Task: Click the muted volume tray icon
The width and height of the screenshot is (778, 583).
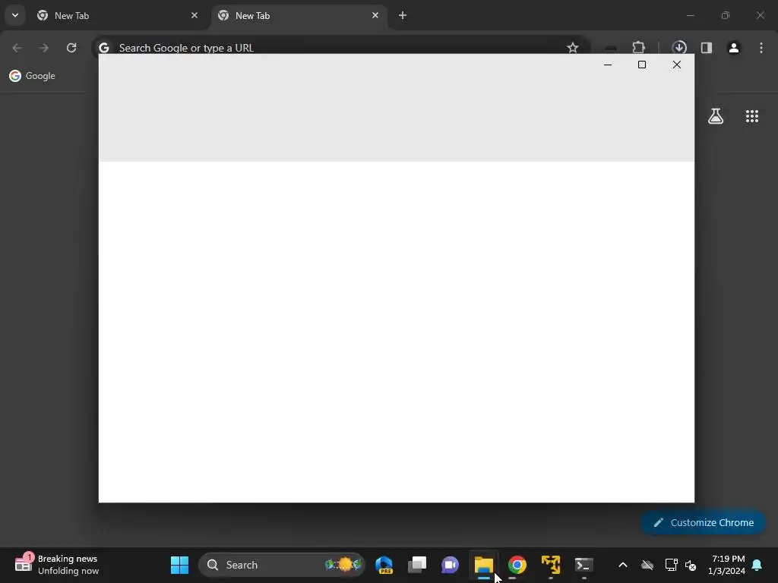Action: pyautogui.click(x=691, y=565)
